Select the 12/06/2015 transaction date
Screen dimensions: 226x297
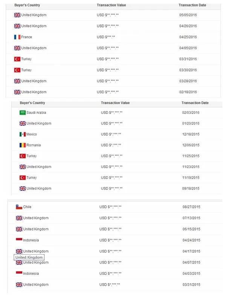pyautogui.click(x=191, y=145)
